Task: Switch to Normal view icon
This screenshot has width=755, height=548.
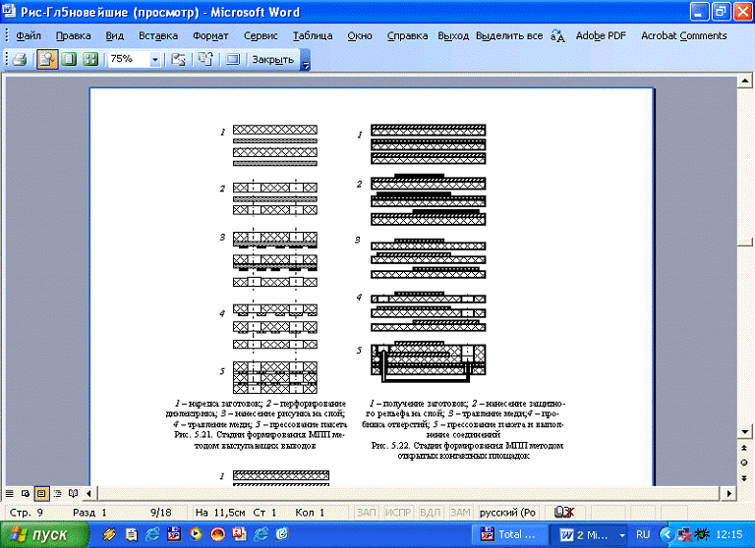Action: click(x=9, y=493)
